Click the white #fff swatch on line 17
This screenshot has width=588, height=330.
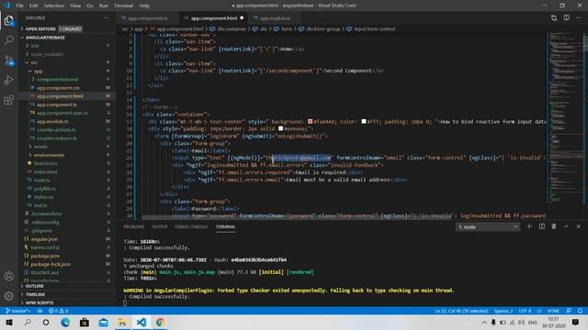(x=364, y=122)
